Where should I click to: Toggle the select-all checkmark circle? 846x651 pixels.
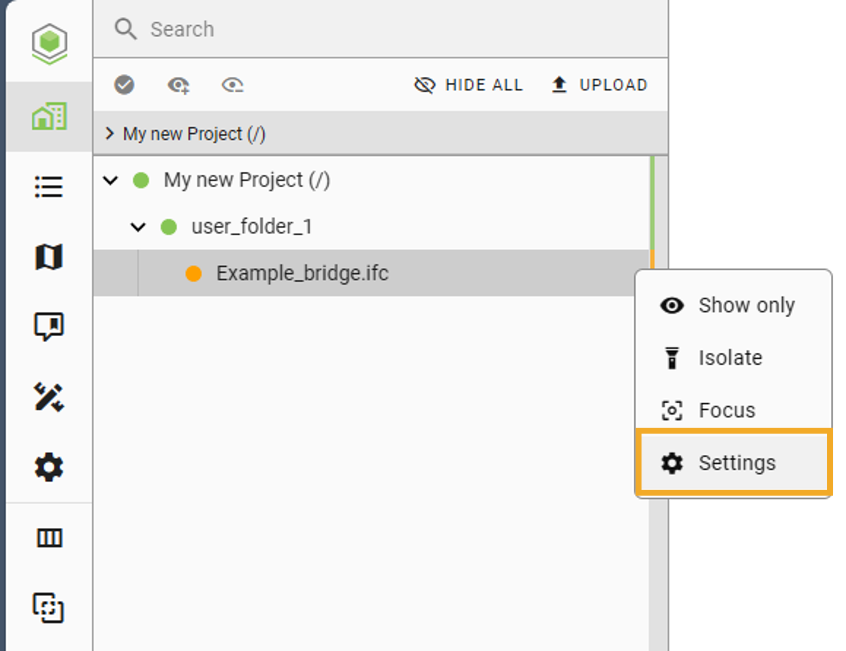124,85
